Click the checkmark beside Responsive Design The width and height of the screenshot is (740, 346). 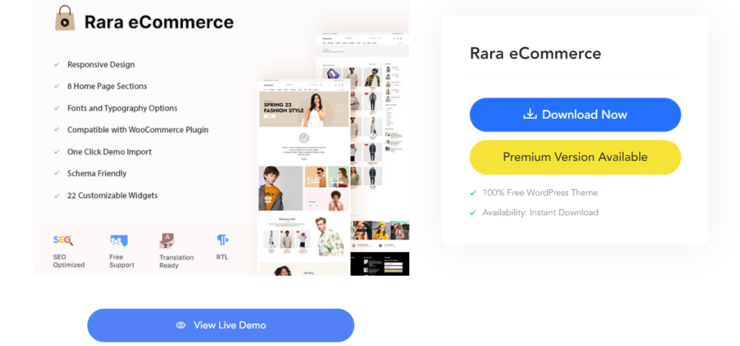point(56,64)
